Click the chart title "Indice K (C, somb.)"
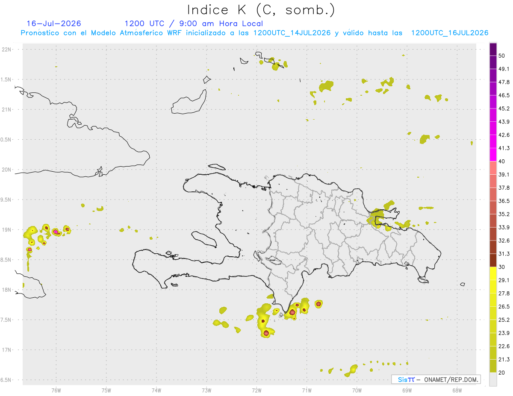513x396 pixels. pos(261,10)
